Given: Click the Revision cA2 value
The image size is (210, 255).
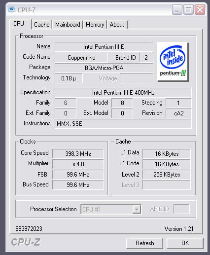Looking at the screenshot, I should click(178, 113).
